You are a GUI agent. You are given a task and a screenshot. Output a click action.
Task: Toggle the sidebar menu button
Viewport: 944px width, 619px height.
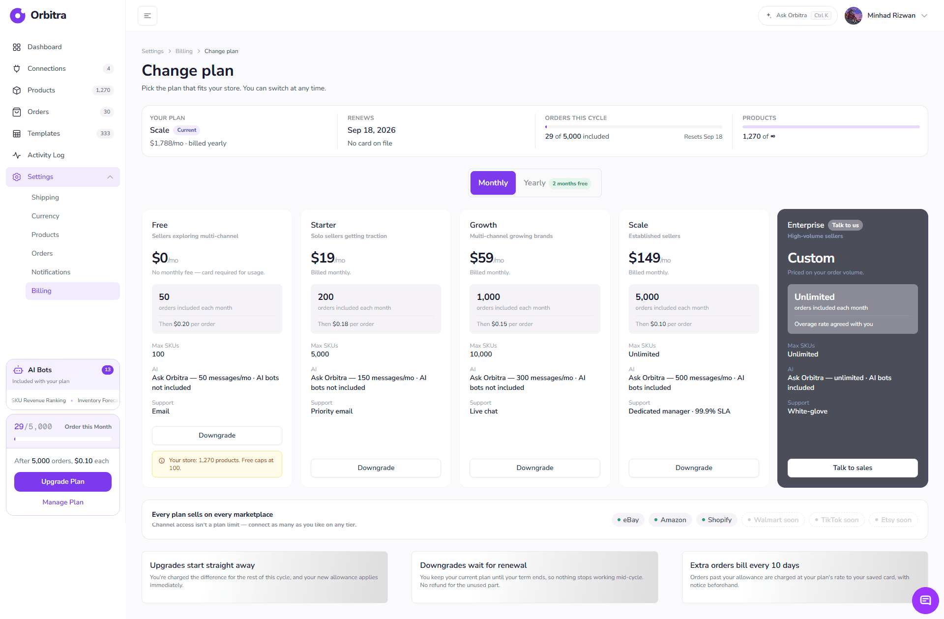tap(147, 16)
